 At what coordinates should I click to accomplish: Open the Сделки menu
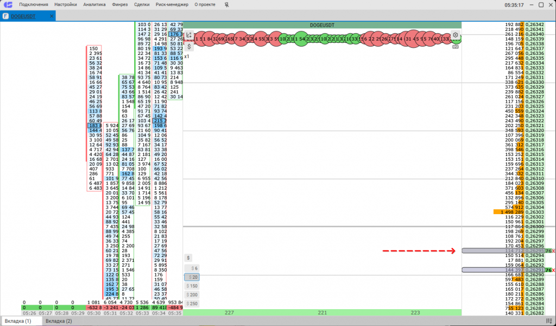point(142,4)
